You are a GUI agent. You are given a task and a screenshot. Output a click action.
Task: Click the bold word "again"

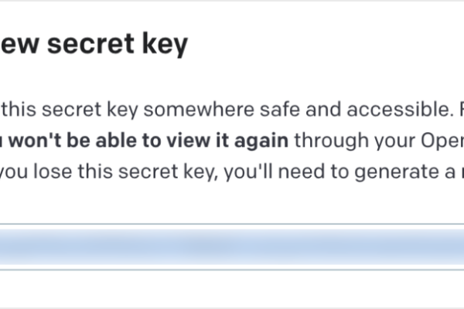265,141
